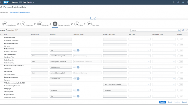Viewport: 188px width, 105px height.
Task: Toggle the Hidden switch for OrderQuantity
Action: [180, 61]
